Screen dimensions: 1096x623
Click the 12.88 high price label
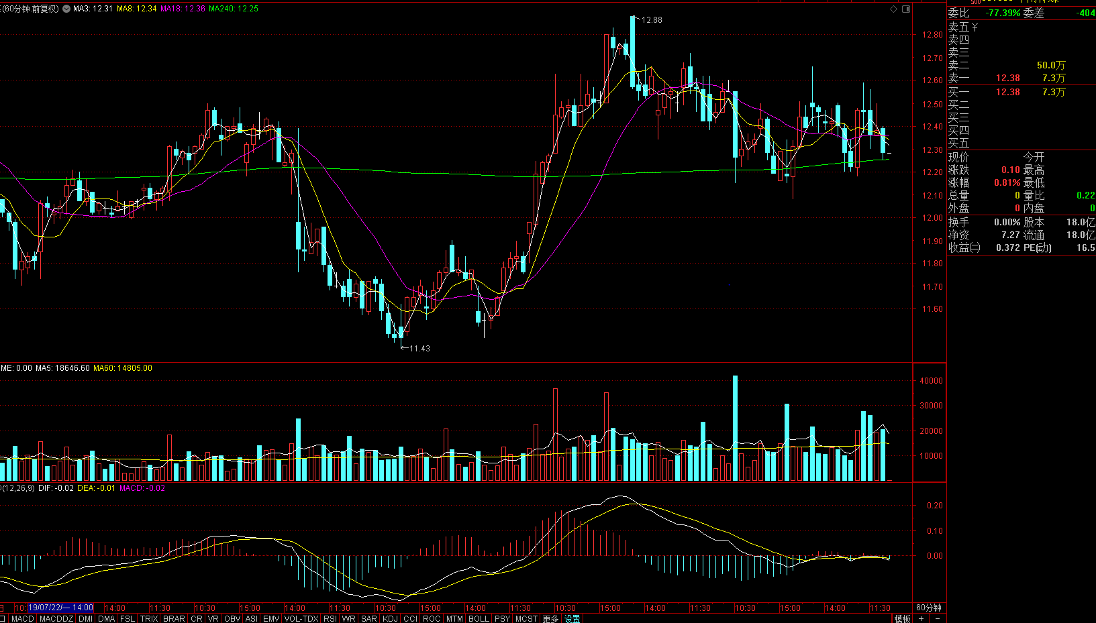click(x=652, y=20)
